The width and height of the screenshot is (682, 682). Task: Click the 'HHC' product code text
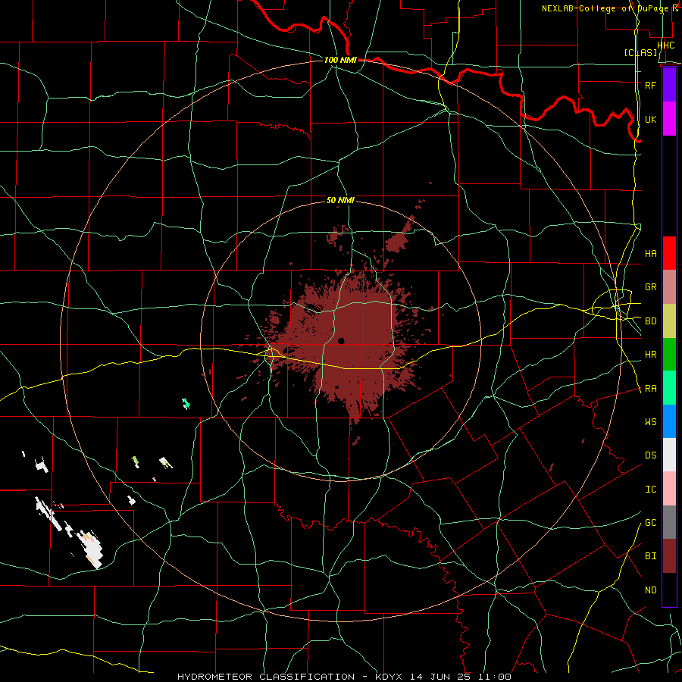click(665, 45)
